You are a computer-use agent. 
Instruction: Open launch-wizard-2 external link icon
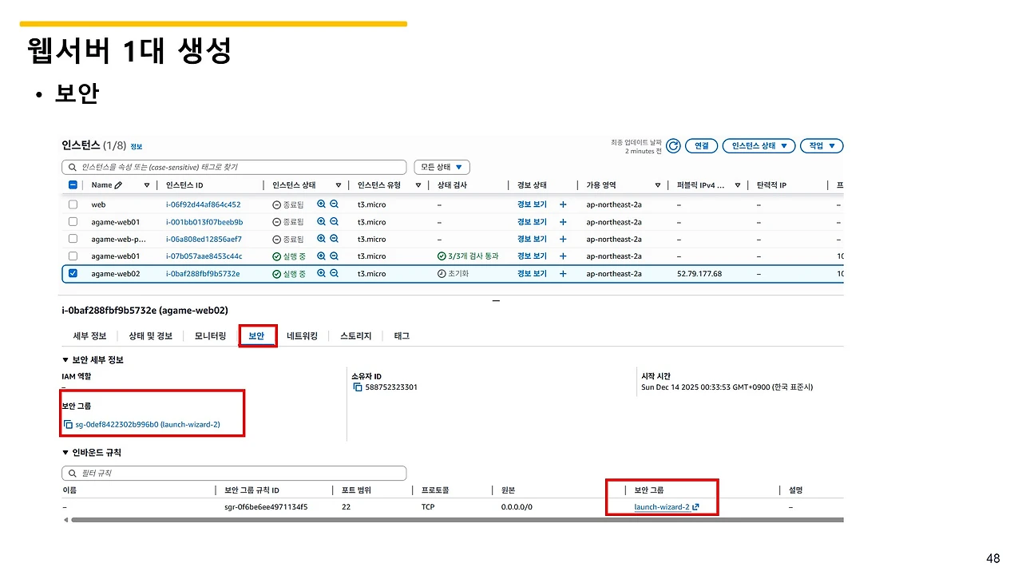[x=696, y=507]
